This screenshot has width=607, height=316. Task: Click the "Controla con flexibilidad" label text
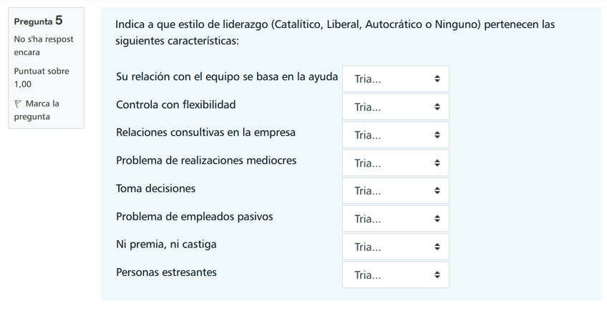[175, 105]
